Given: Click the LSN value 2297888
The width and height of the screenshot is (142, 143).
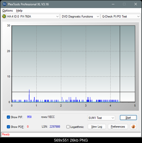Looking at the screenshot, I should [x=55, y=127].
